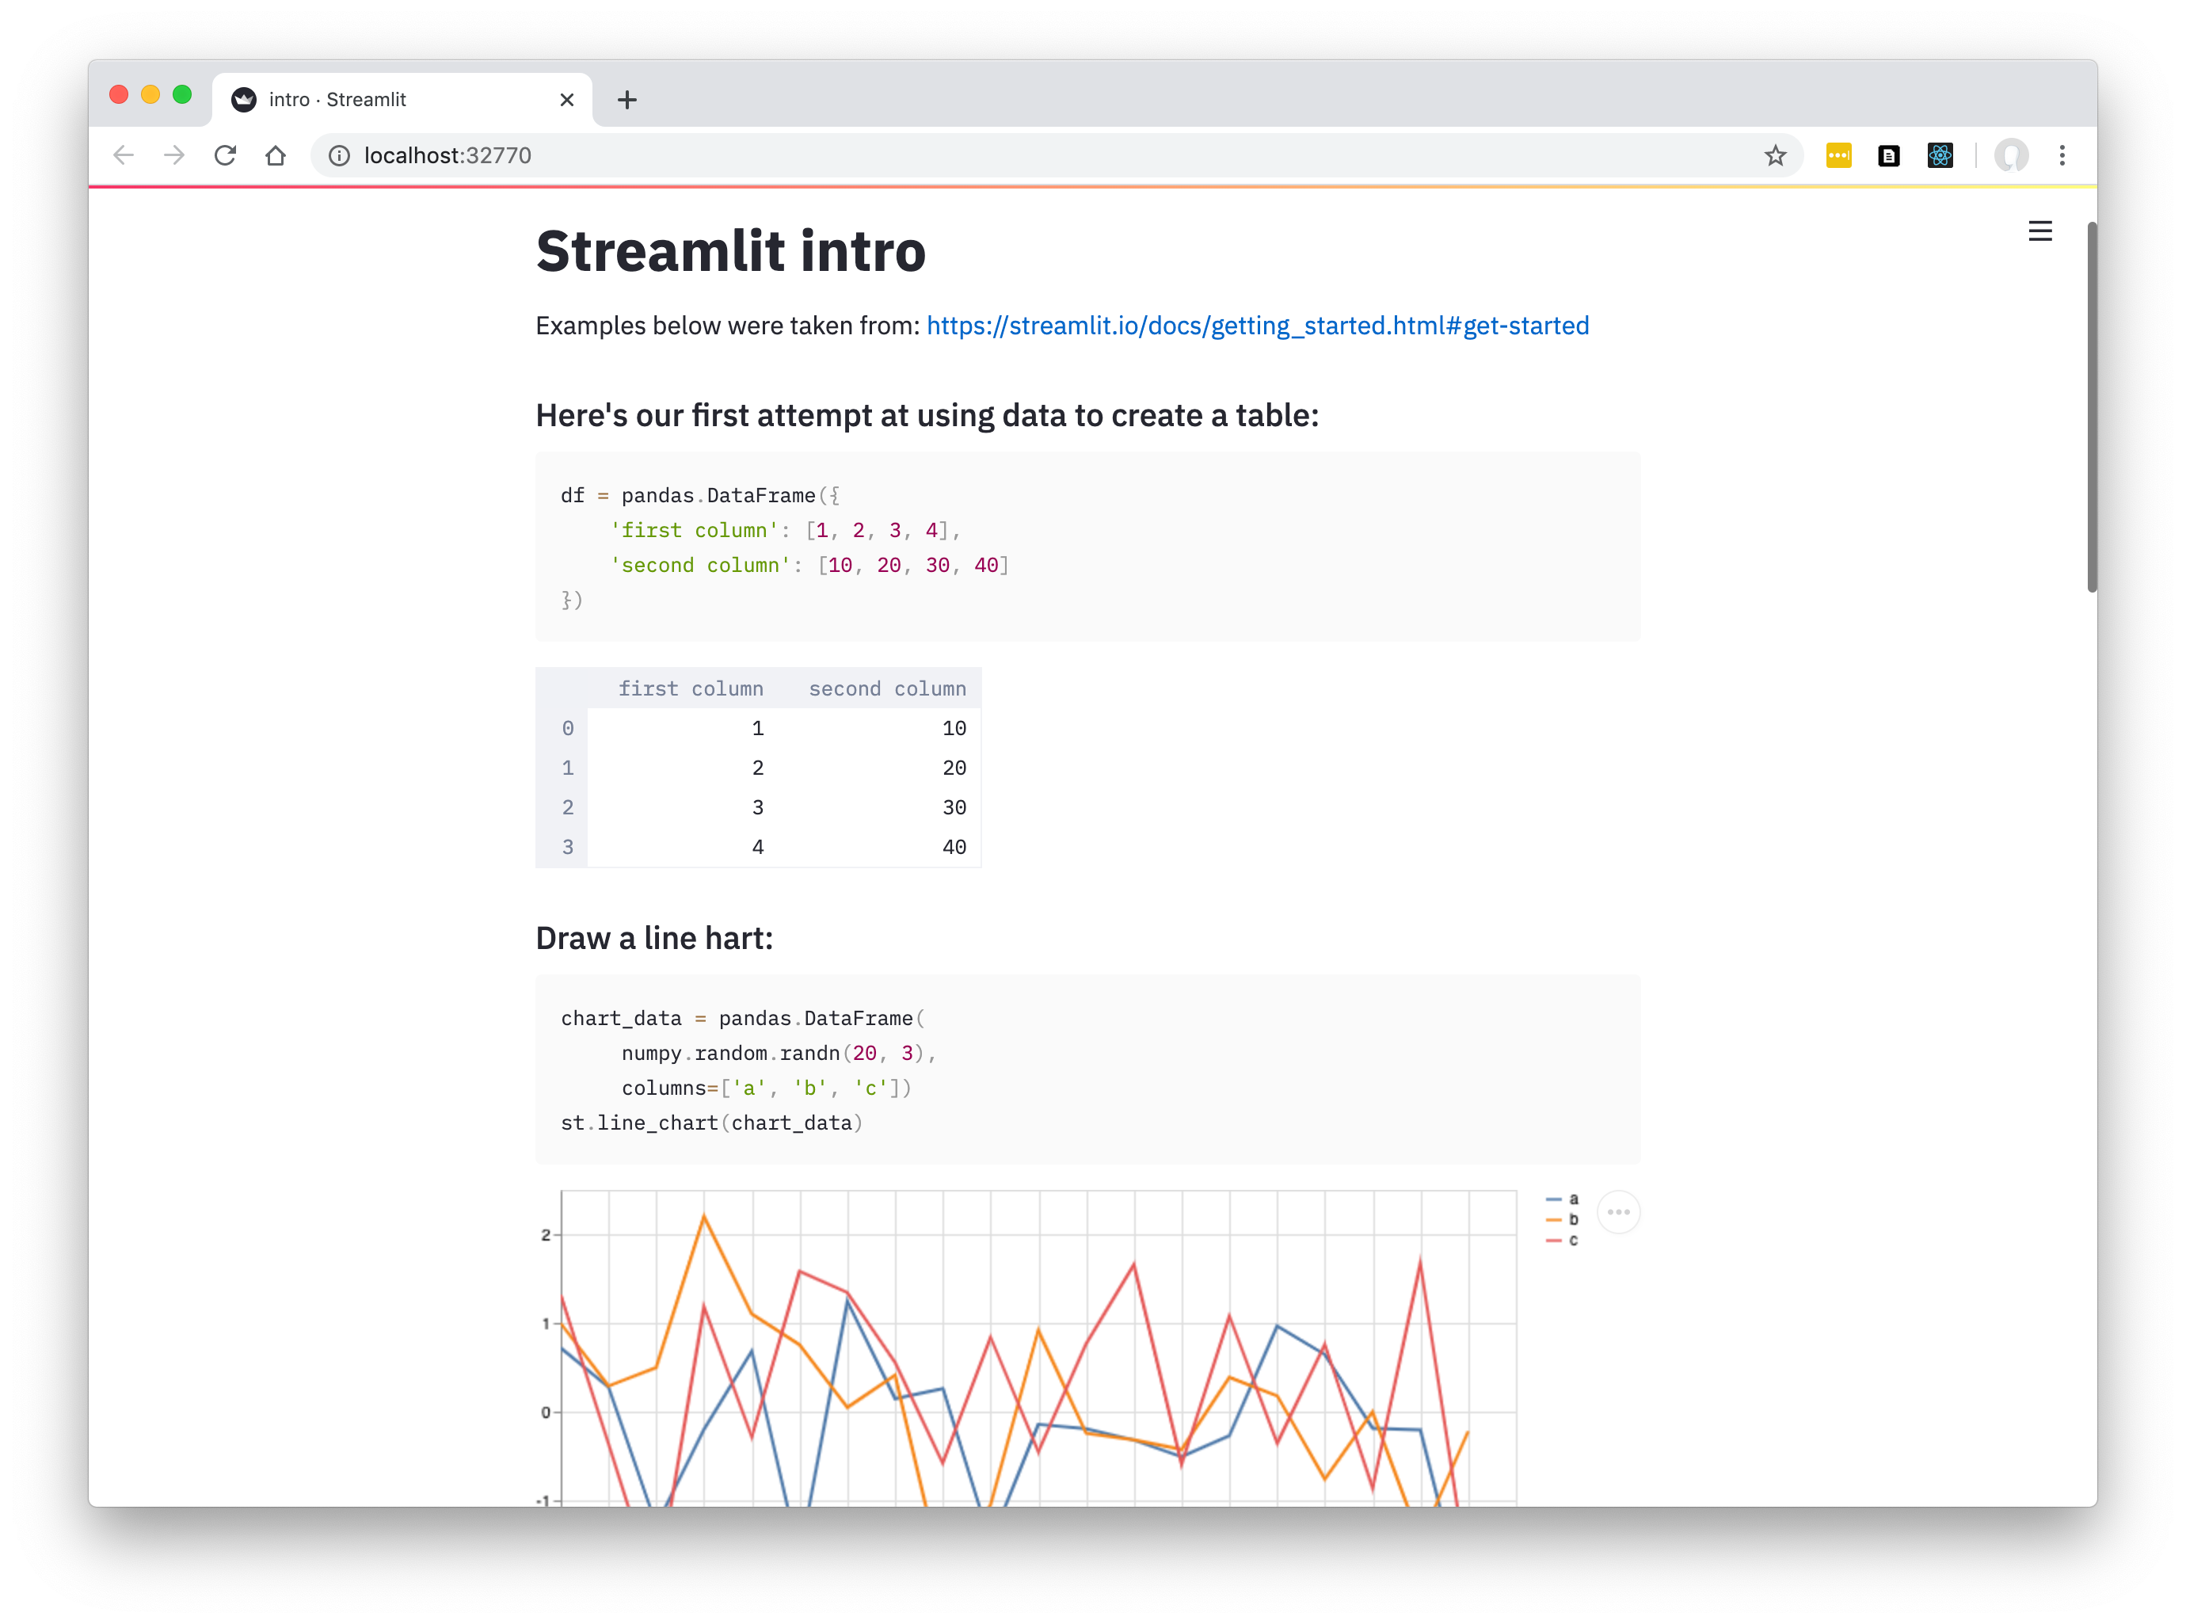The height and width of the screenshot is (1624, 2186).
Task: Click the Home button
Action: [x=275, y=155]
